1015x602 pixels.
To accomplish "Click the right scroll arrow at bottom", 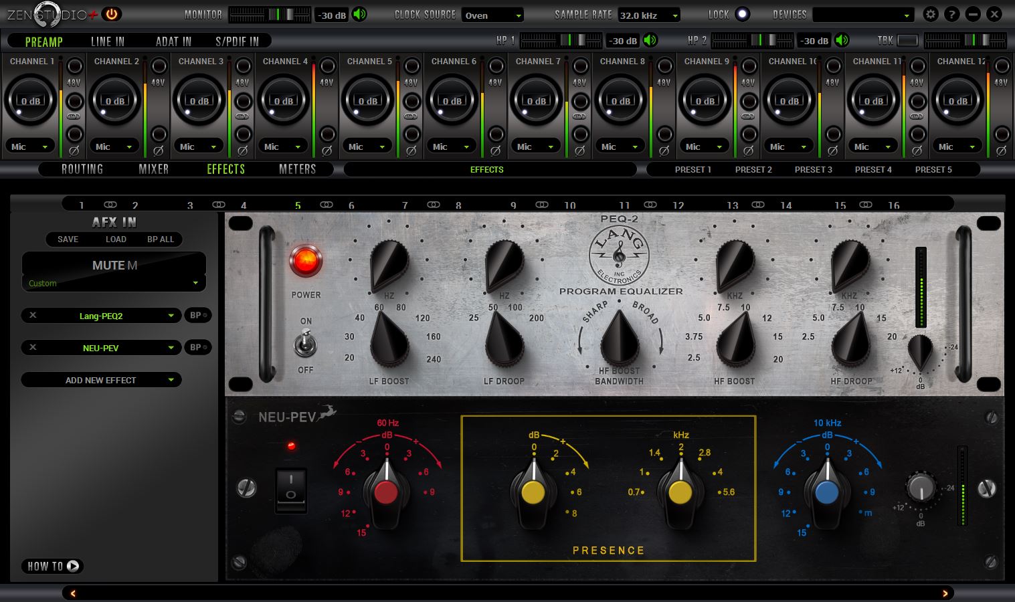I will coord(945,593).
